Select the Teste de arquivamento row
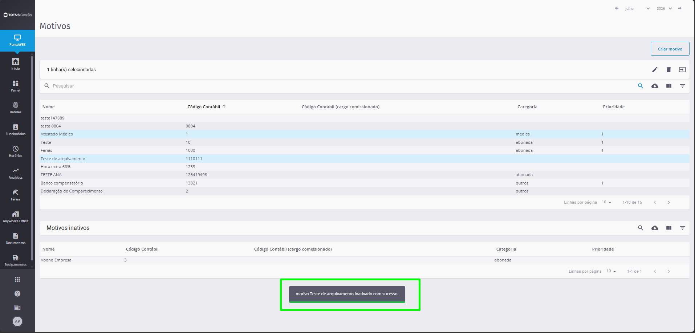Screen dimensions: 695x333 click(365, 159)
